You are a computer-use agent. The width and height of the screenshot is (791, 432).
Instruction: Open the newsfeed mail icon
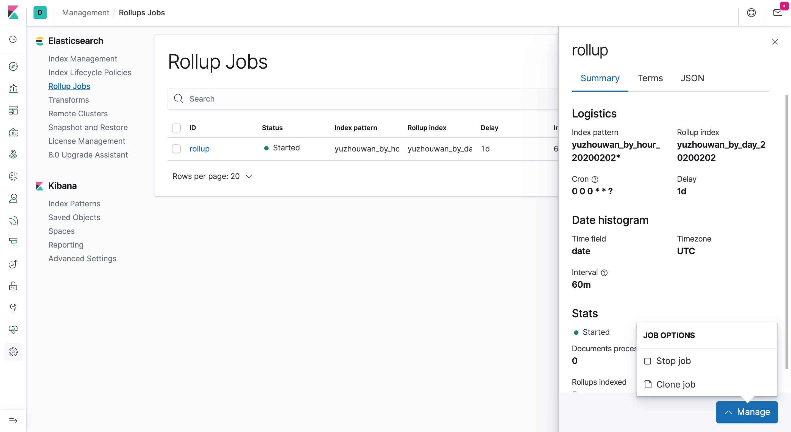[x=777, y=13]
